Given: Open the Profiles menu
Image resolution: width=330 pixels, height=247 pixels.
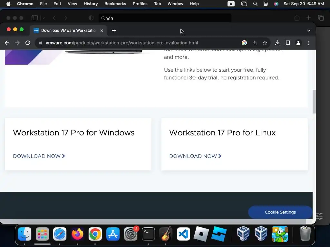Looking at the screenshot, I should (140, 4).
